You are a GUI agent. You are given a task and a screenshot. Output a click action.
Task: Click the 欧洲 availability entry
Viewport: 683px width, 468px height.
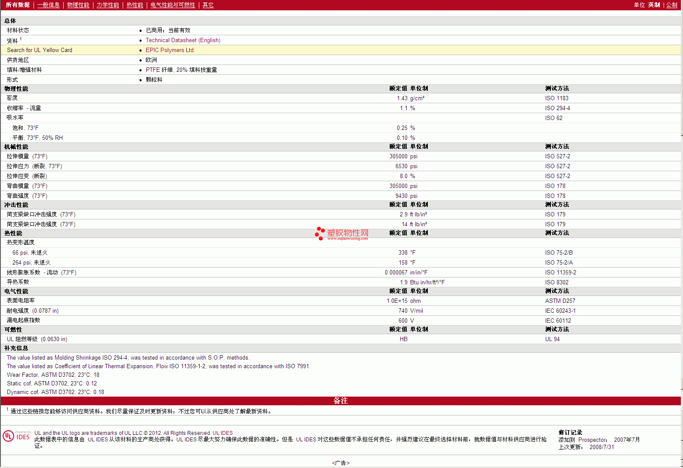click(x=151, y=60)
